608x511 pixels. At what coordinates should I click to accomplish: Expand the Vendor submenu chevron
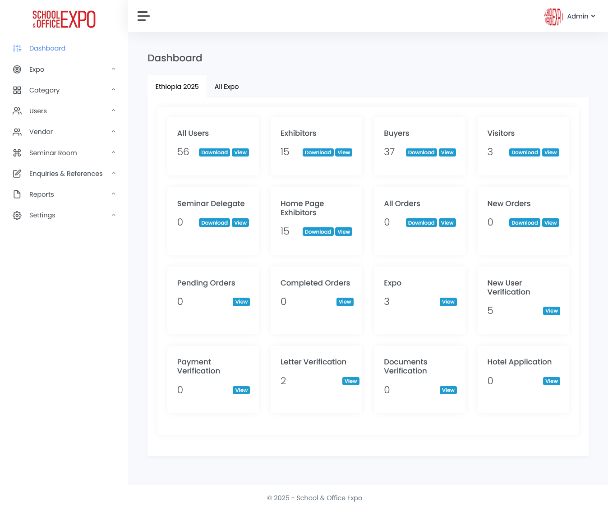[114, 132]
